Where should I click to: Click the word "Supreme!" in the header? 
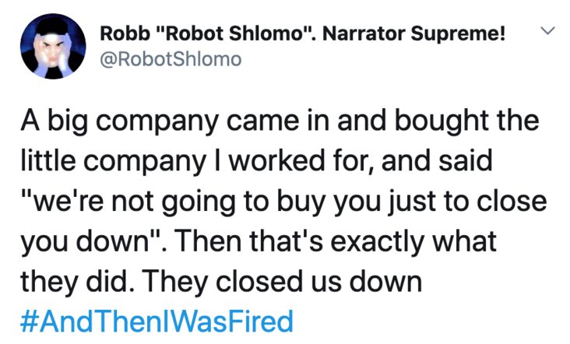459,35
